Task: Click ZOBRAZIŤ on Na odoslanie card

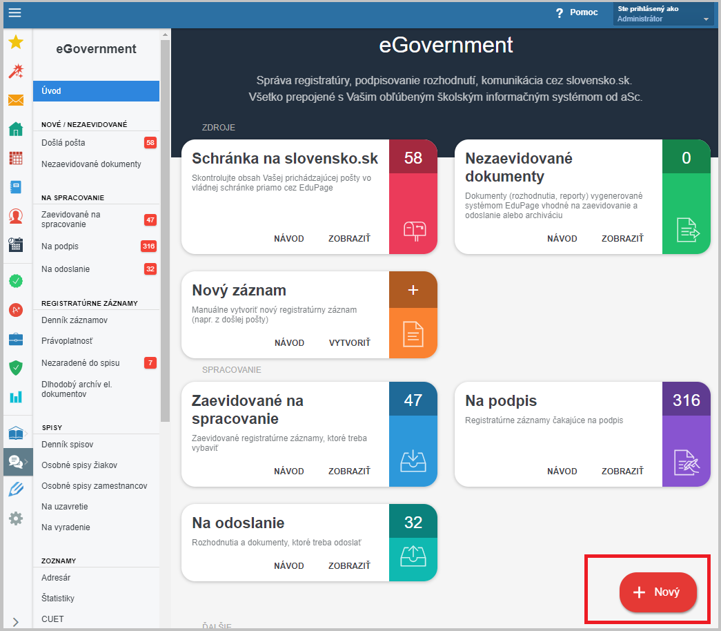Action: [x=350, y=565]
